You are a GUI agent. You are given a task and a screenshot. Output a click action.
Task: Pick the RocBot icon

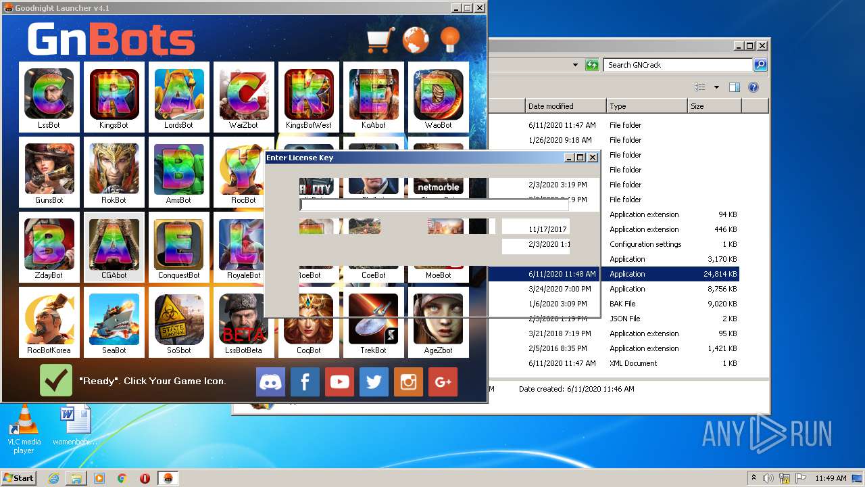click(239, 172)
